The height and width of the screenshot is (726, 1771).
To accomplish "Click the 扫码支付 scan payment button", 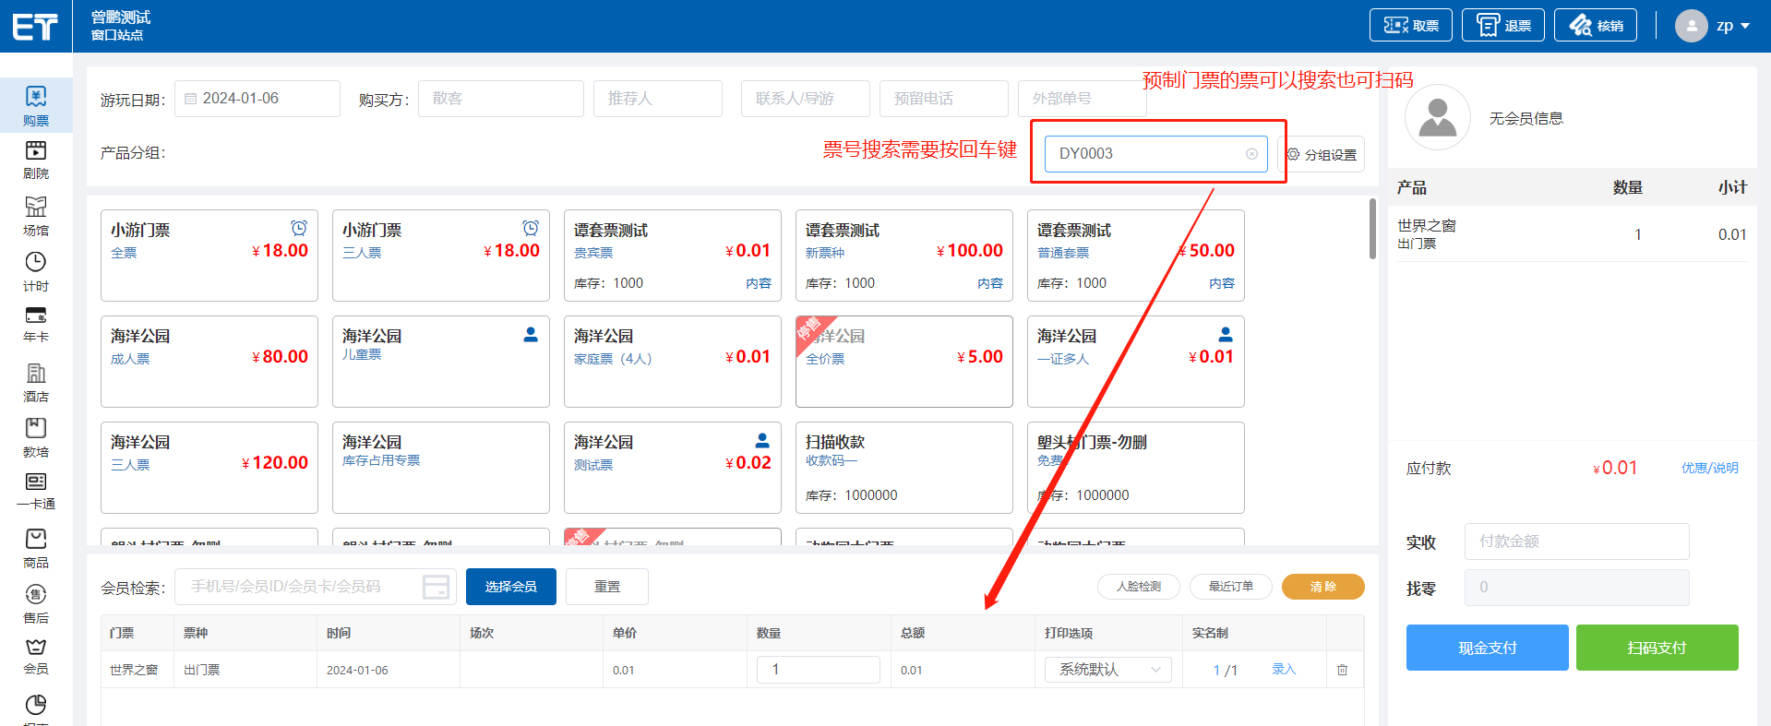I will point(1656,648).
